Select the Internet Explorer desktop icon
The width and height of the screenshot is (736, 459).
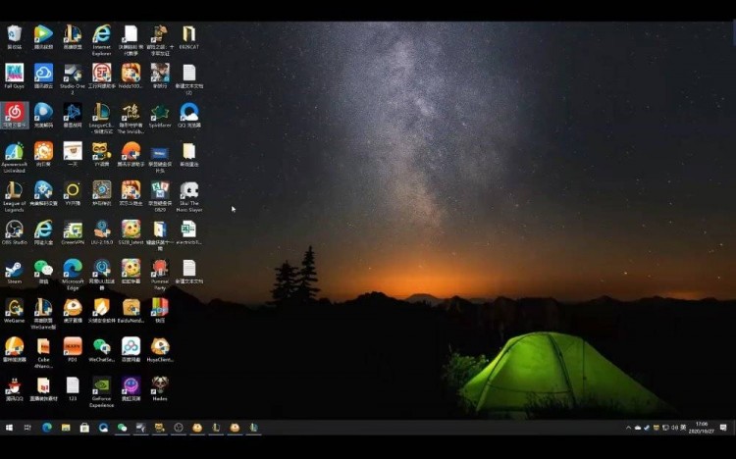pos(101,34)
